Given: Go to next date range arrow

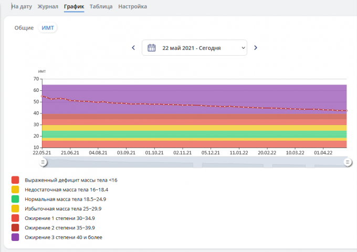Looking at the screenshot, I should pos(256,48).
